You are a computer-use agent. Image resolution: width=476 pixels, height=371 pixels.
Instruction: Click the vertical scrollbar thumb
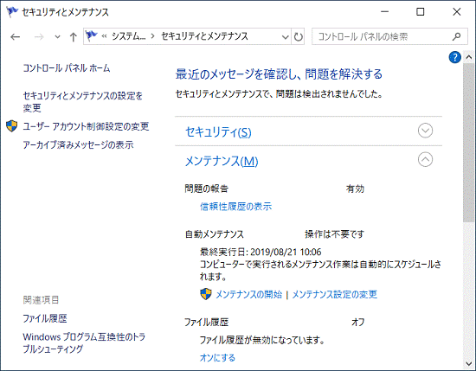click(469, 143)
